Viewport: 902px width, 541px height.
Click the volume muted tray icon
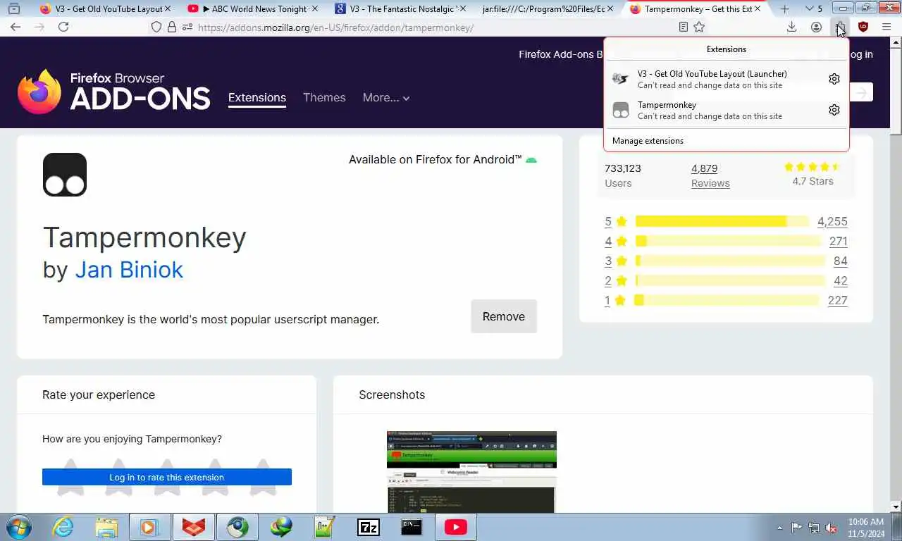(831, 528)
